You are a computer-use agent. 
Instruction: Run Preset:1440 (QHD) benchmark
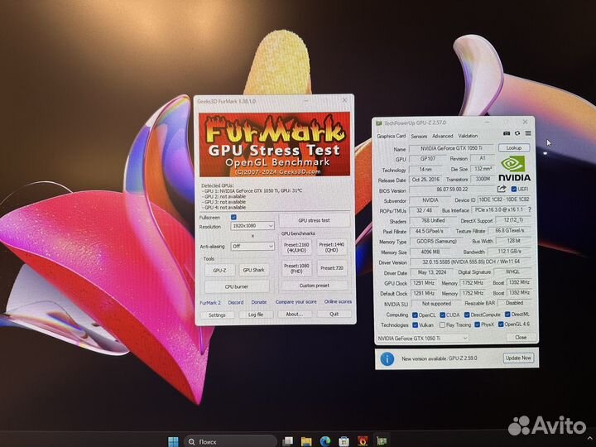(332, 247)
